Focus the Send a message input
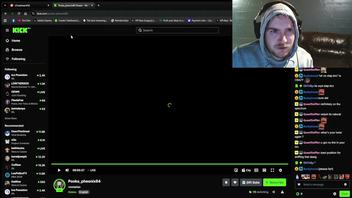 [x=322, y=185]
